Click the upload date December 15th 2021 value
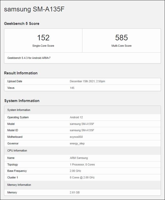This screenshot has width=165, height=200. pyautogui.click(x=87, y=81)
